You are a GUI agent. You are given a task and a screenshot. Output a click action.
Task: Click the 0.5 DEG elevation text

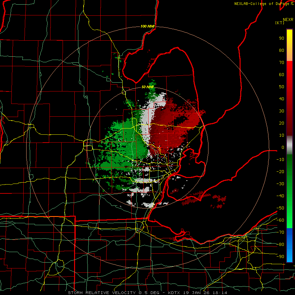[149, 293]
